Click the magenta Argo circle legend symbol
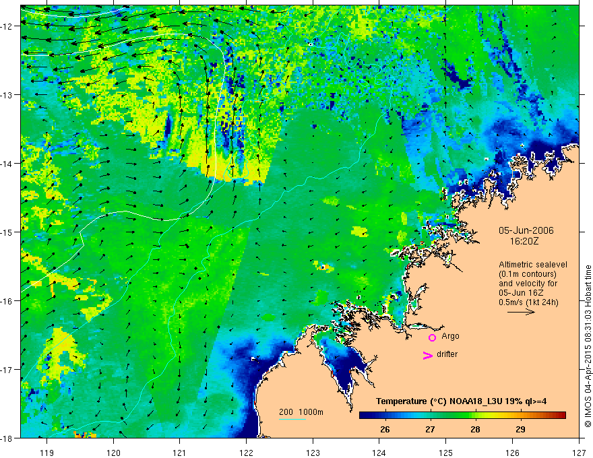The width and height of the screenshot is (593, 458). click(x=432, y=337)
